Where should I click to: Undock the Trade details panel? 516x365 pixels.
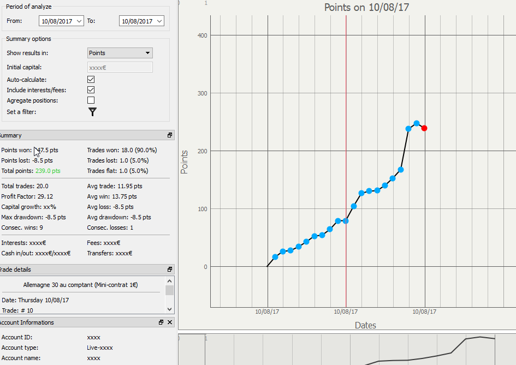[170, 270]
